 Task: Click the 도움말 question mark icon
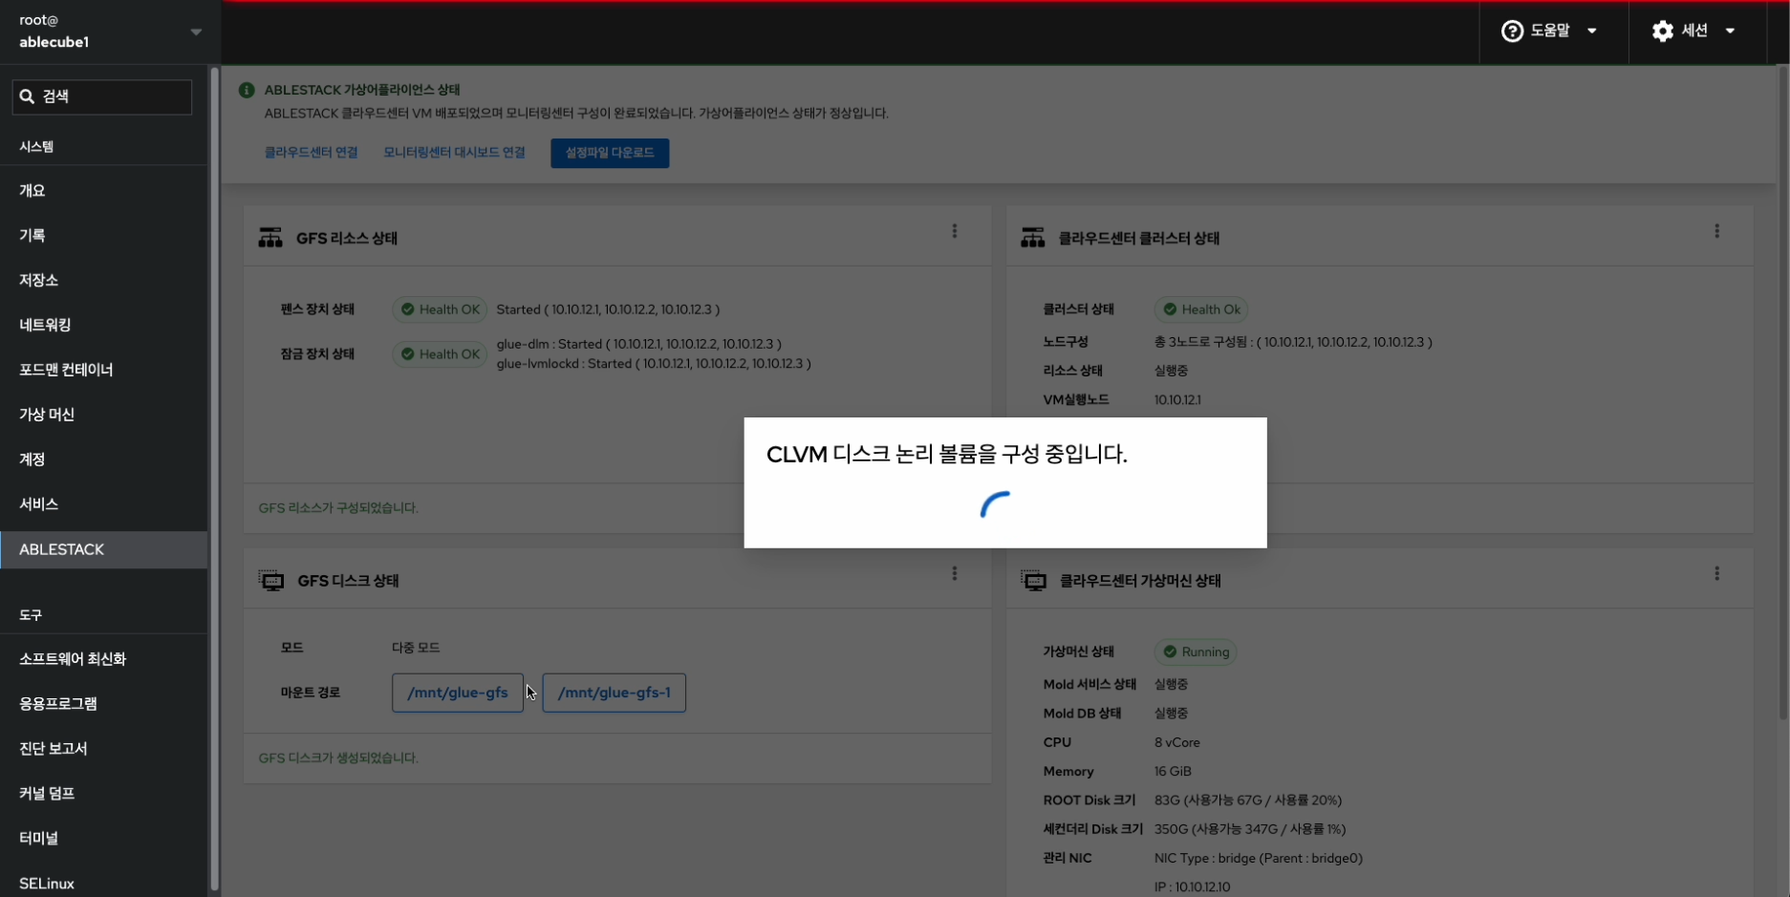(x=1512, y=32)
